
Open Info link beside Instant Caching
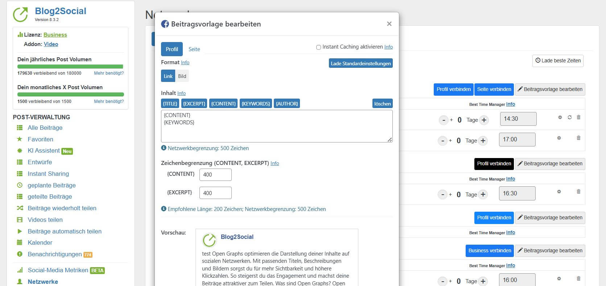click(x=388, y=47)
